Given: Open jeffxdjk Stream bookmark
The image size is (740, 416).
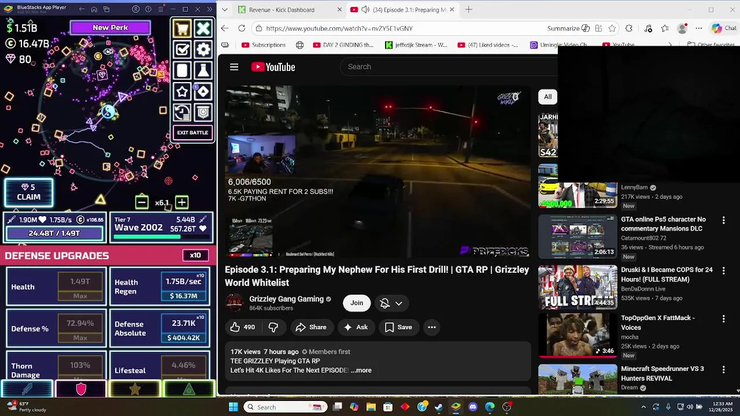Looking at the screenshot, I should point(416,45).
